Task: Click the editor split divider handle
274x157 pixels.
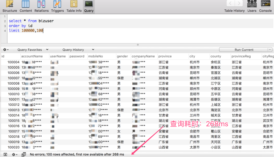Action: pyautogui.click(x=138, y=45)
